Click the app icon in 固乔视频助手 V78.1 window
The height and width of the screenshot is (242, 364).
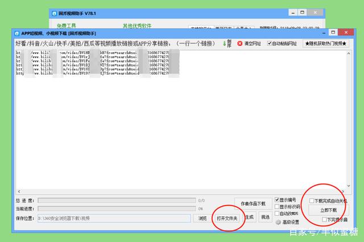[54, 14]
